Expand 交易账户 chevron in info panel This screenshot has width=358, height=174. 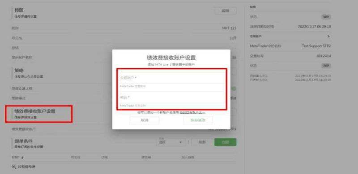pos(328,37)
